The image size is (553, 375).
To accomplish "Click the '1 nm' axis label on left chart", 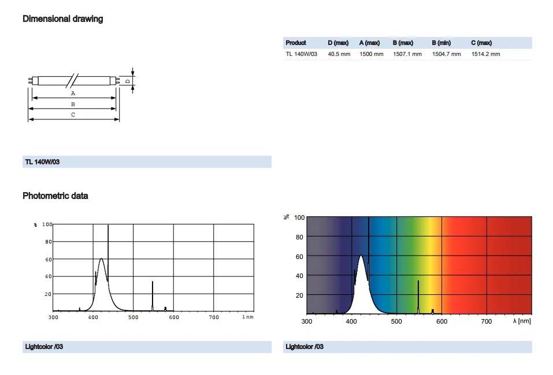I will [247, 317].
